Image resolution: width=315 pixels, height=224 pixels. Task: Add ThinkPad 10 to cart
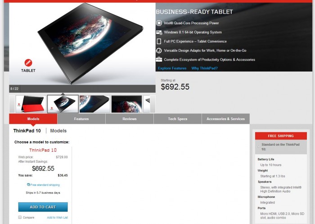[x=43, y=207]
